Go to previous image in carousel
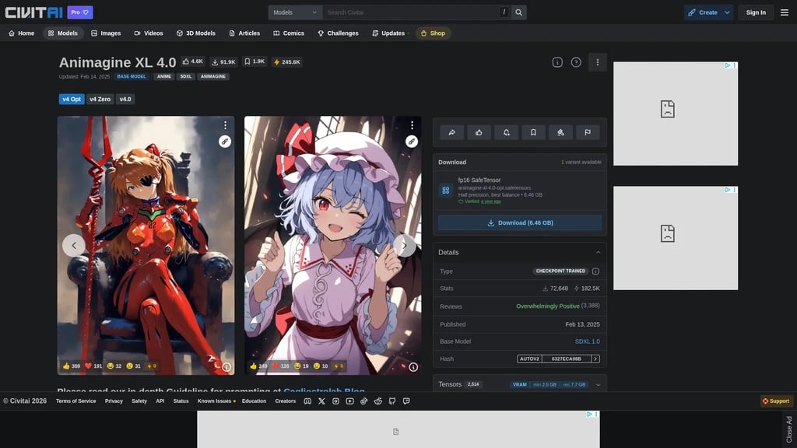 click(74, 245)
